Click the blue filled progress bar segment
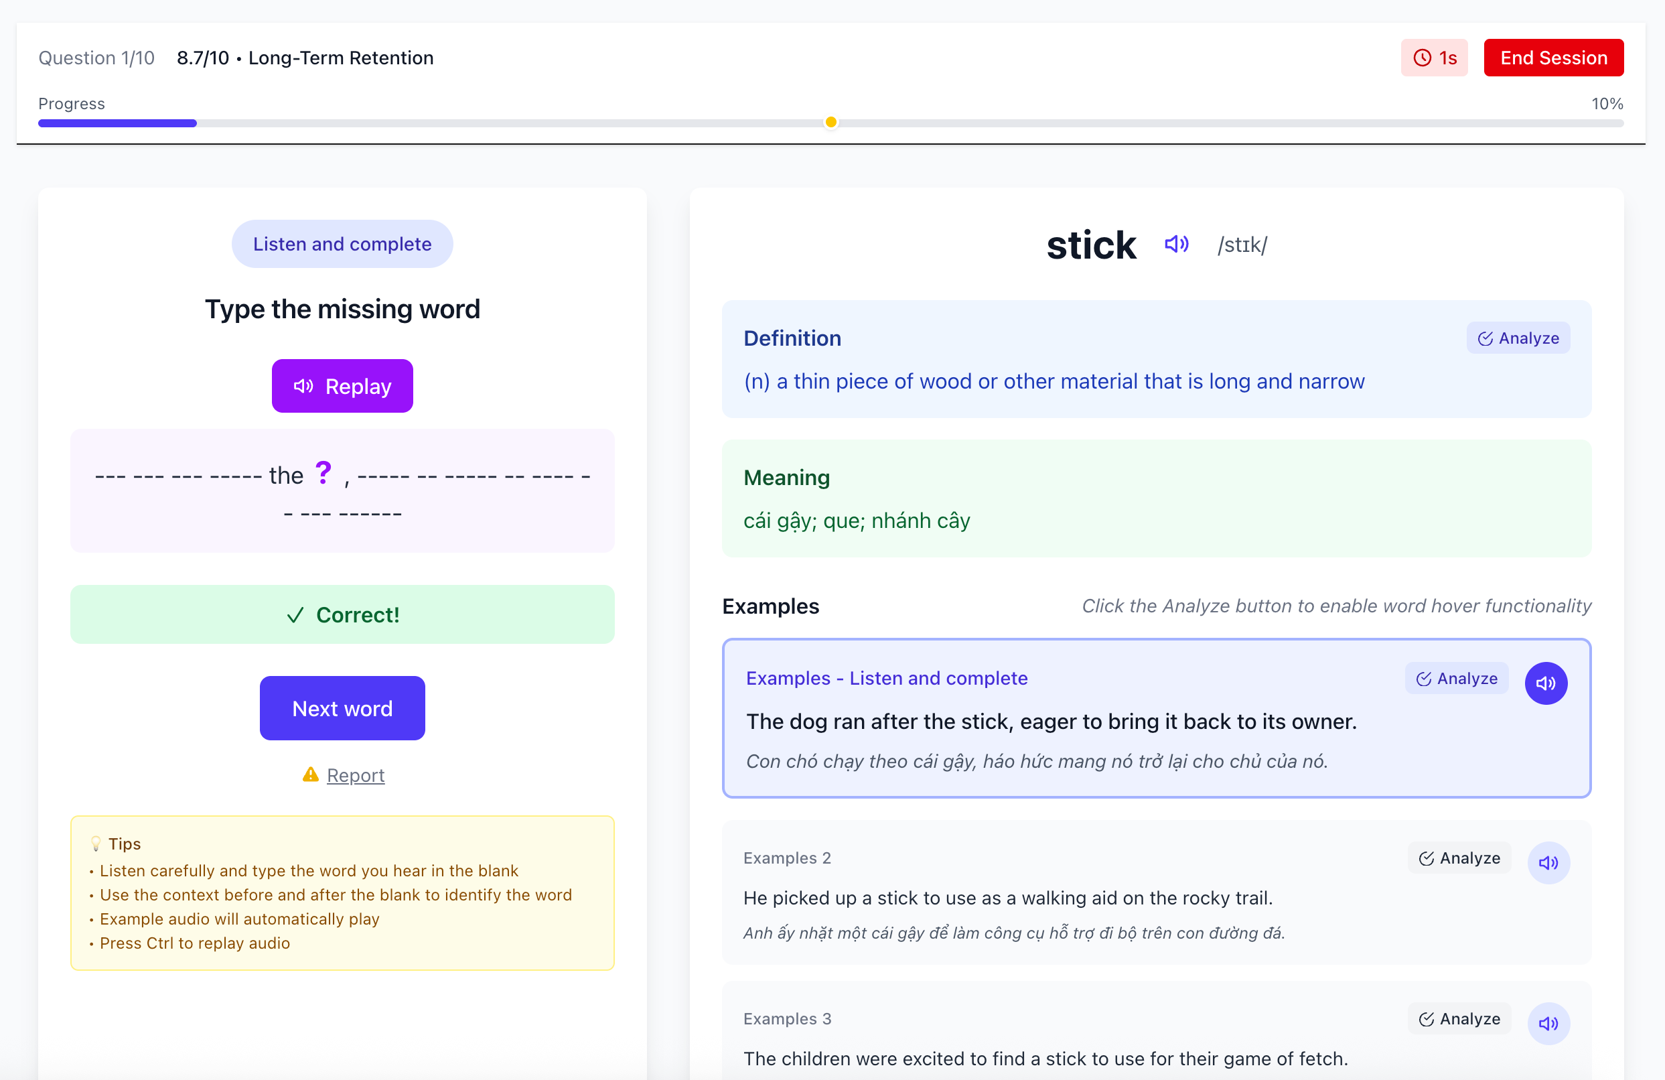Image resolution: width=1665 pixels, height=1080 pixels. pyautogui.click(x=117, y=123)
